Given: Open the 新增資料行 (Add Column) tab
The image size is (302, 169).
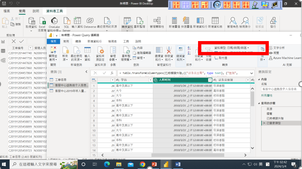Looking at the screenshot, I should pyautogui.click(x=94, y=41).
